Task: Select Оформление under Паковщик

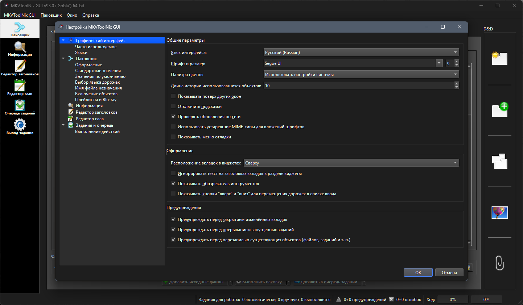Action: coord(88,65)
